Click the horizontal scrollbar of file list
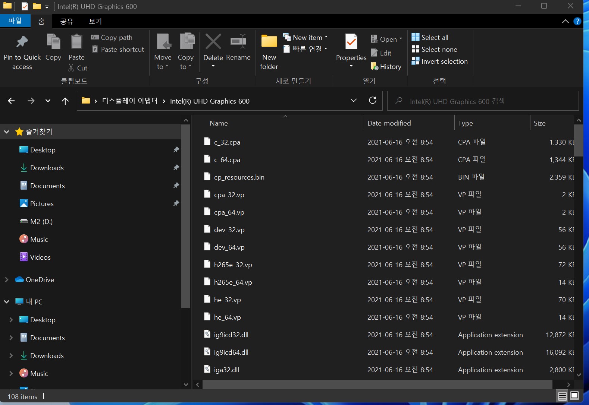This screenshot has width=589, height=405. [377, 384]
